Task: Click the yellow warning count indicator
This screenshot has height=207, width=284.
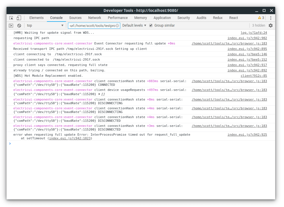Action: pos(261,18)
